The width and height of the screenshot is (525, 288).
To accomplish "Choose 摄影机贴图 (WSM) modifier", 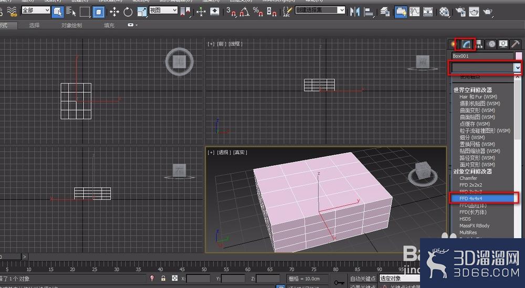I will tap(479, 104).
